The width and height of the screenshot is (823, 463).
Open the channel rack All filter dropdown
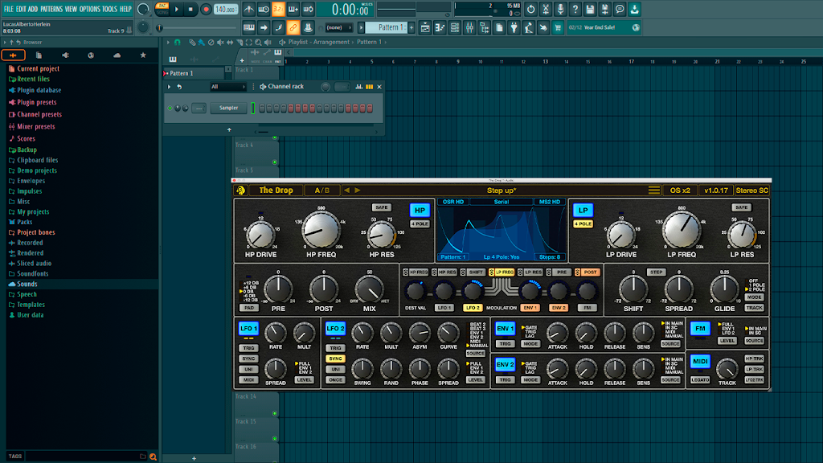[x=227, y=87]
